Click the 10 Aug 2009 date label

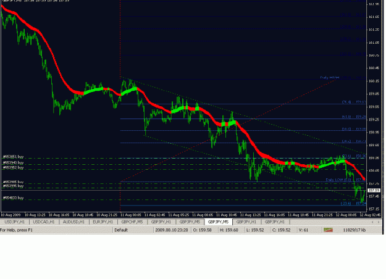click(x=10, y=215)
